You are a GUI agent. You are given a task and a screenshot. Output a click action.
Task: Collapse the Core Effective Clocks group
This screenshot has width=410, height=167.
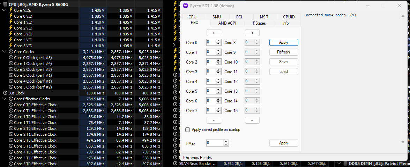pyautogui.click(x=4, y=99)
